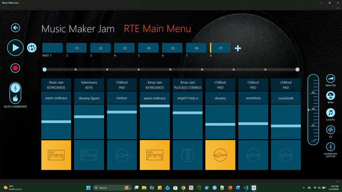Viewport: 342px width, 192px height.
Task: Activate sunshineb PAD track waveform icon
Action: [286, 155]
